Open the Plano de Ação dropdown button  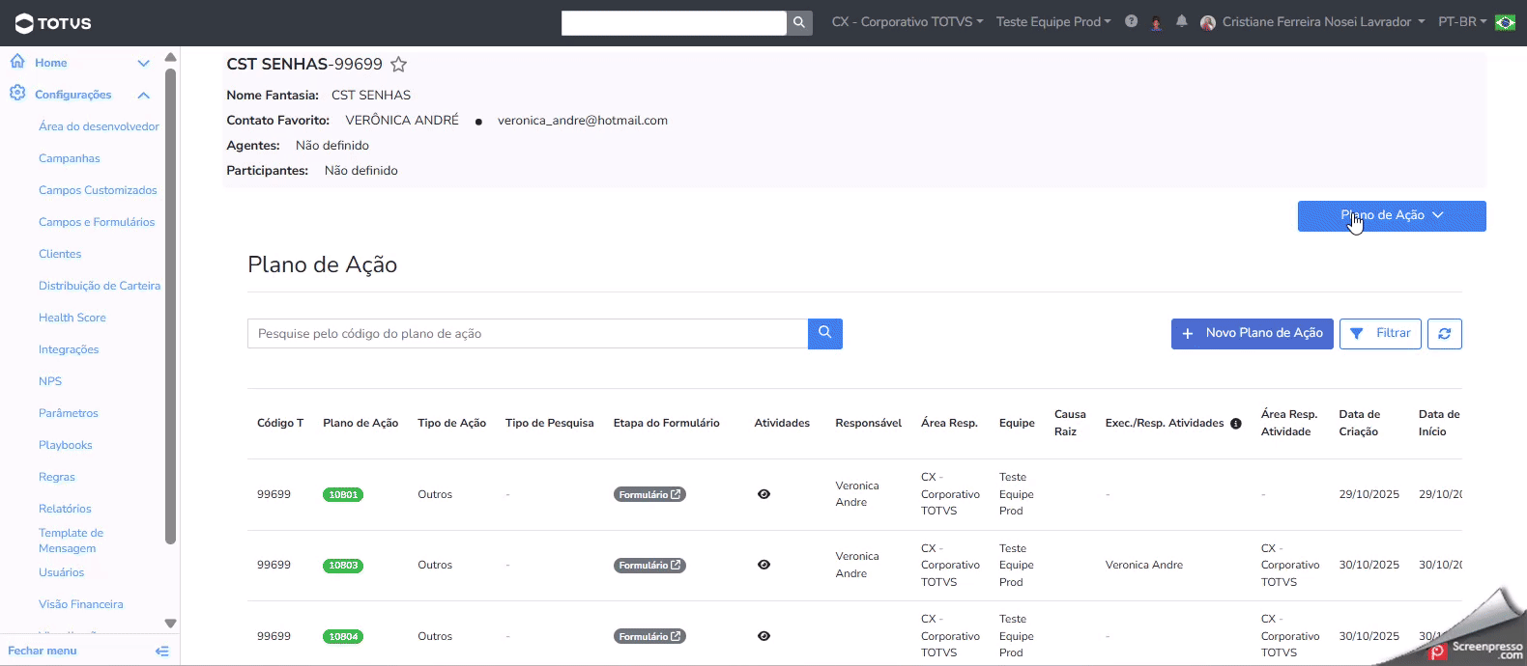click(x=1391, y=216)
